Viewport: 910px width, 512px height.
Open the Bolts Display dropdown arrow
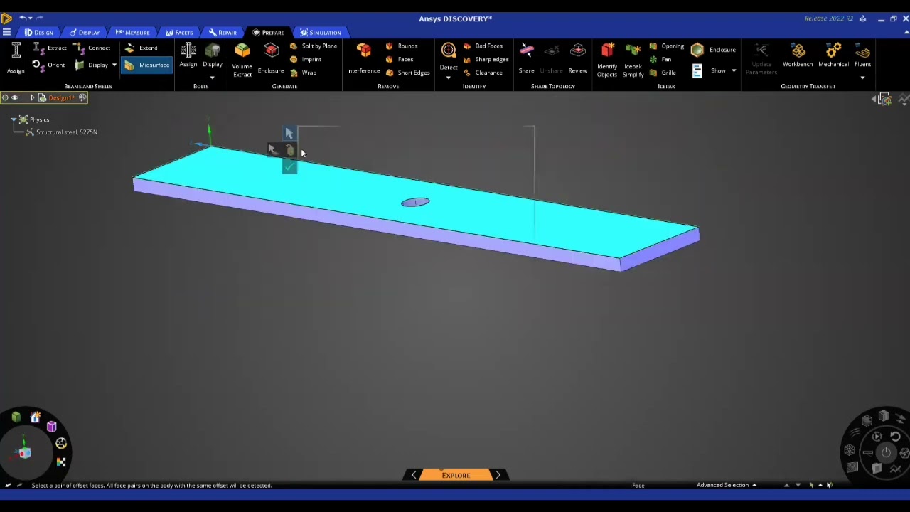click(x=213, y=77)
